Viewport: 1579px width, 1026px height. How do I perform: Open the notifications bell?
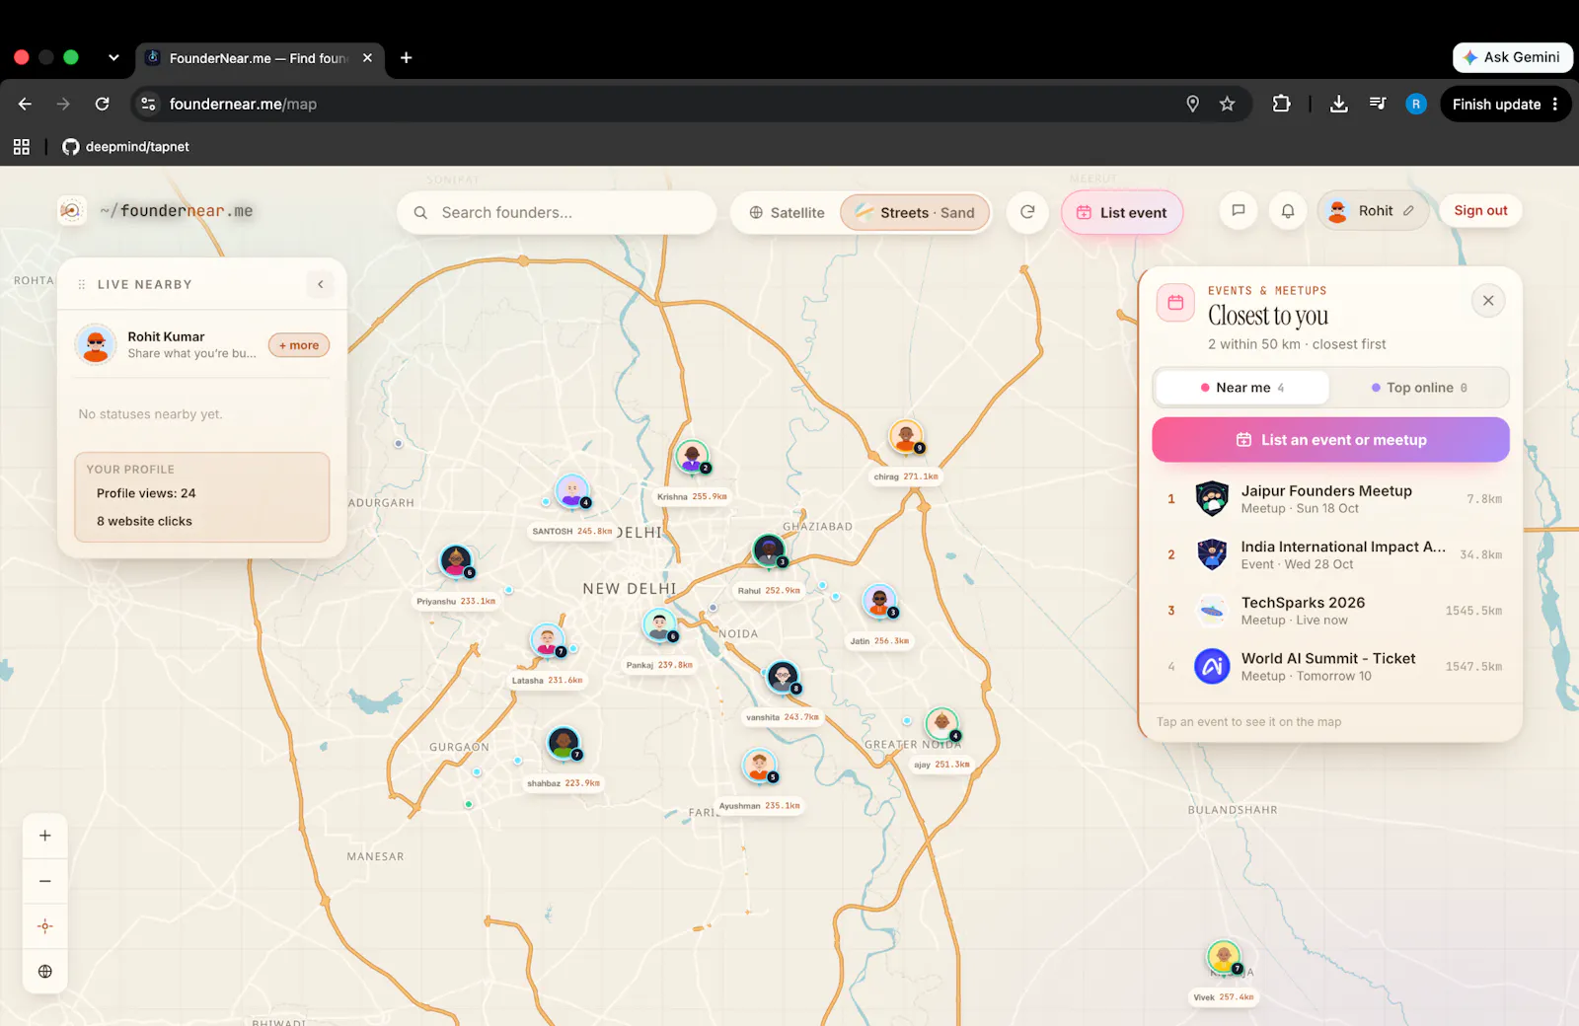point(1288,210)
